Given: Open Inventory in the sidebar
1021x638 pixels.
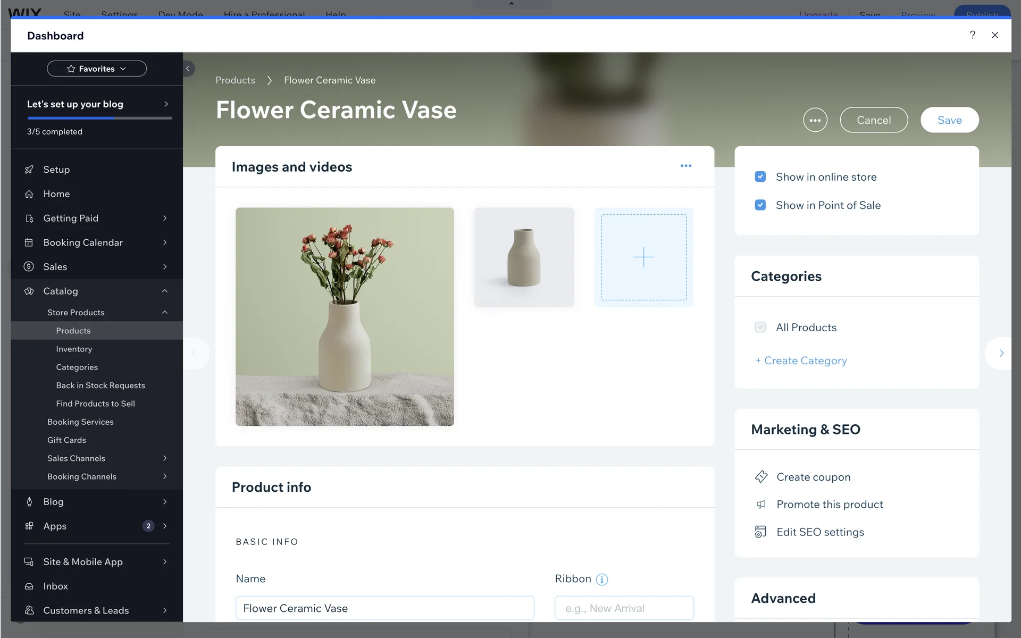Looking at the screenshot, I should (74, 349).
